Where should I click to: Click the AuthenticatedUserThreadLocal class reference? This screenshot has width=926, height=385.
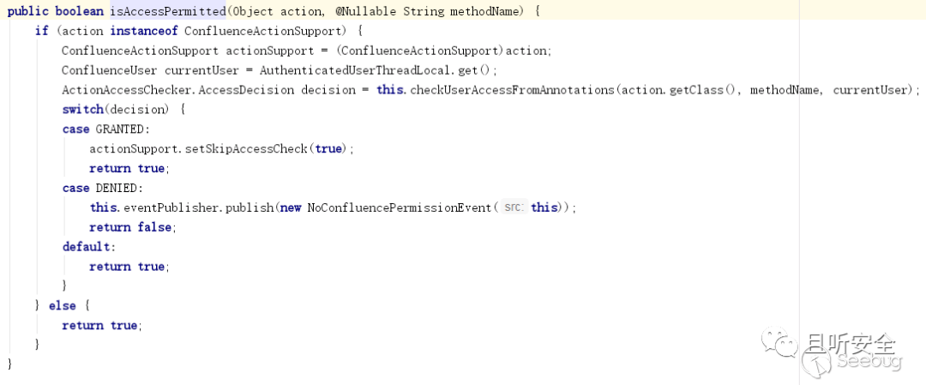tap(358, 70)
